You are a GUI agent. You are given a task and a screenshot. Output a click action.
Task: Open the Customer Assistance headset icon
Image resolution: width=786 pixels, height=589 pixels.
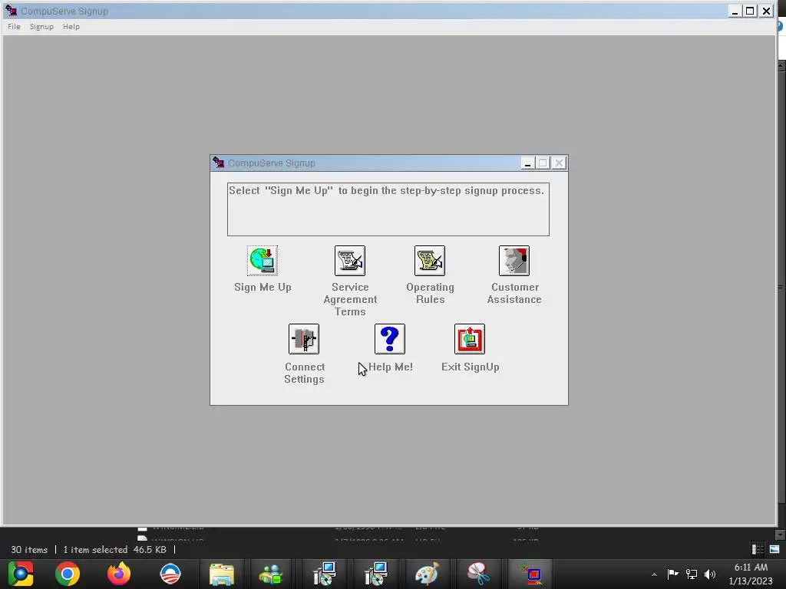(514, 261)
